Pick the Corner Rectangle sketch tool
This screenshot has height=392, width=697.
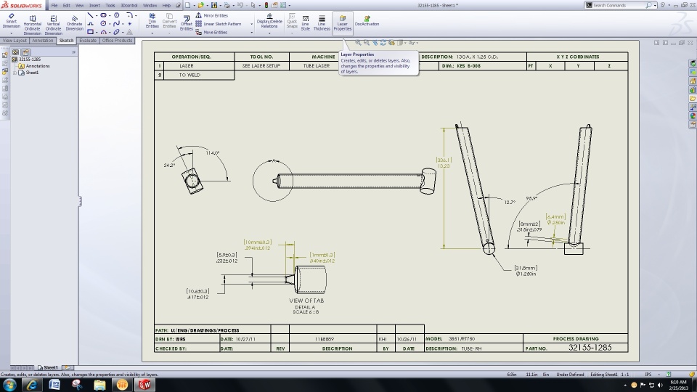coord(90,32)
